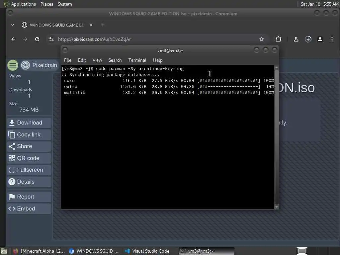This screenshot has height=255, width=340.
Task: Click the clock showing Sat Jan 18
Action: coord(319,4)
